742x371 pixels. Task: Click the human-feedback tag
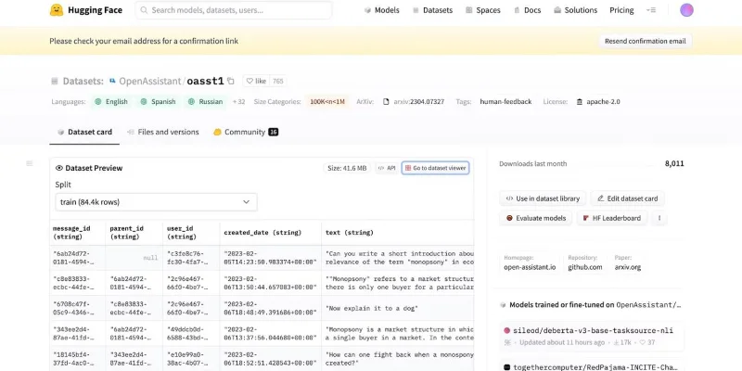point(505,102)
